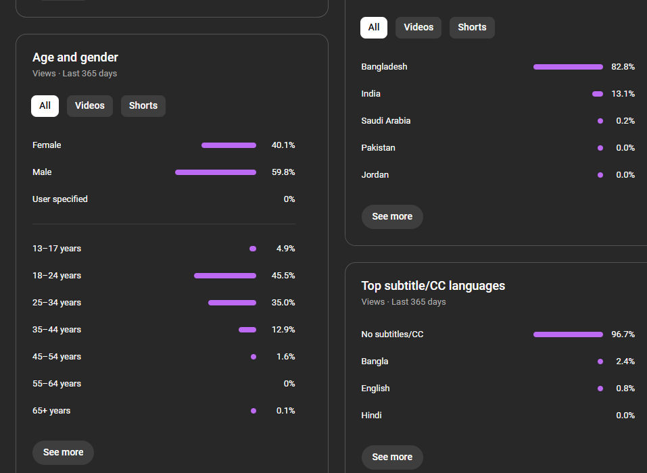Click the English subtitle dot indicator
This screenshot has width=647, height=473.
point(600,389)
